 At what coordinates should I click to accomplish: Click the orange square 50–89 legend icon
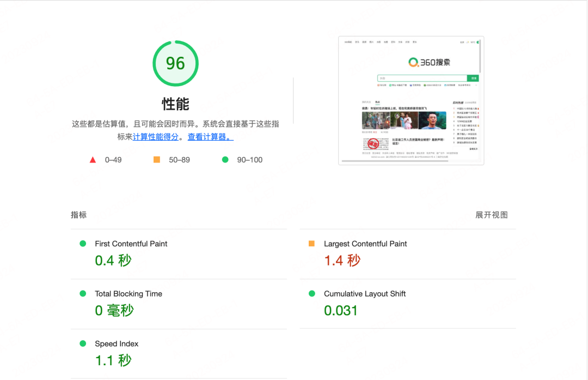[157, 160]
